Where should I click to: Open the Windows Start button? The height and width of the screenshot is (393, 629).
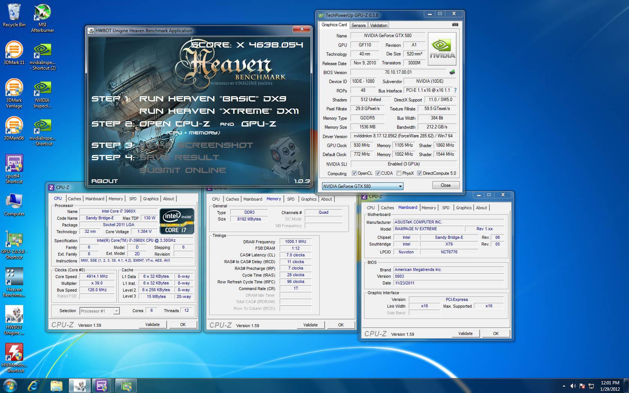[x=9, y=386]
